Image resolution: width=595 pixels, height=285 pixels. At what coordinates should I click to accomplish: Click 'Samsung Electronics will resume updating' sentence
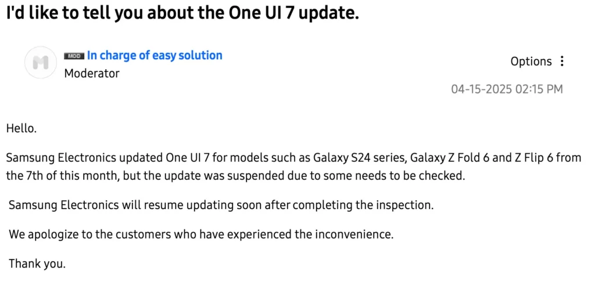point(221,205)
